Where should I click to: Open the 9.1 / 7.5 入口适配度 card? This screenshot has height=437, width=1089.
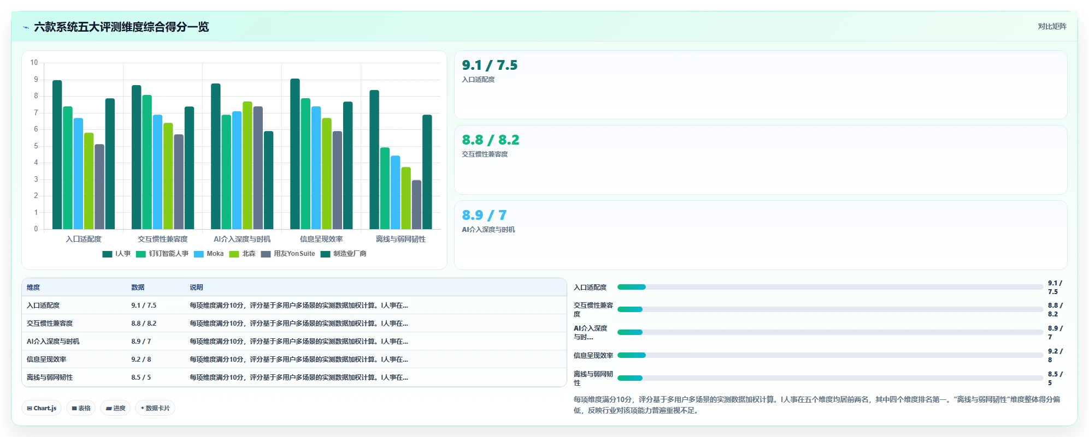coord(761,85)
